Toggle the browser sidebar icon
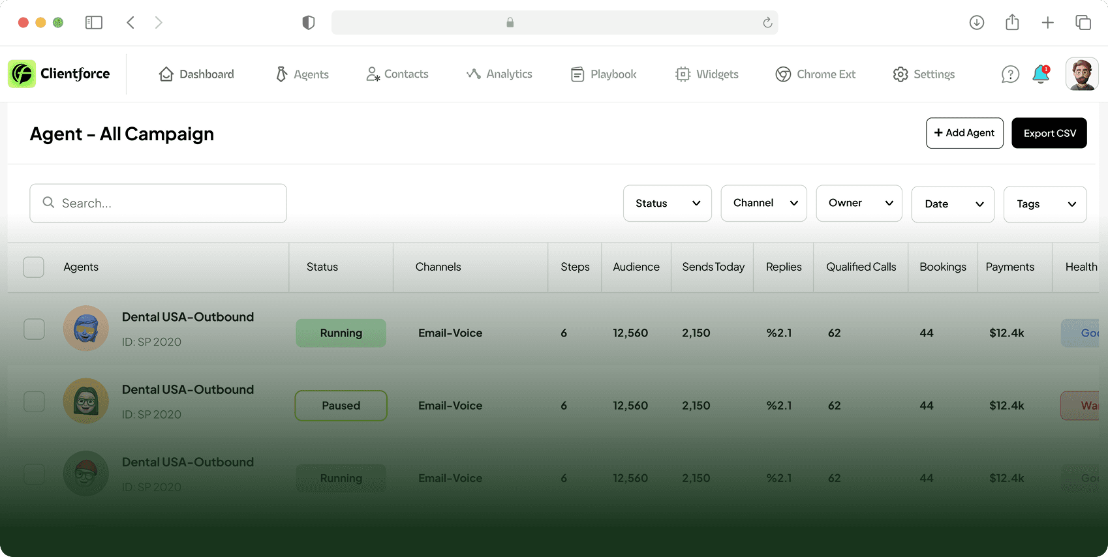The height and width of the screenshot is (557, 1108). pyautogui.click(x=94, y=23)
